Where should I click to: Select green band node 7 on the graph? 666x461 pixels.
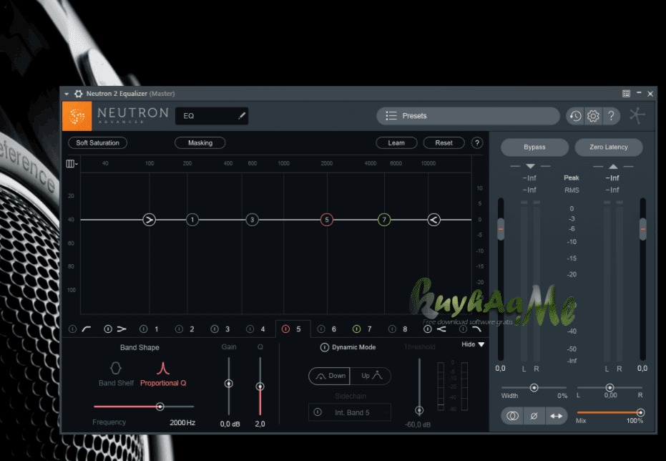[384, 220]
